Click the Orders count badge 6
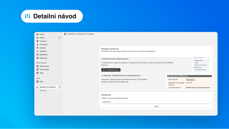Screen dimensions: 229x129 pyautogui.click(x=59, y=38)
